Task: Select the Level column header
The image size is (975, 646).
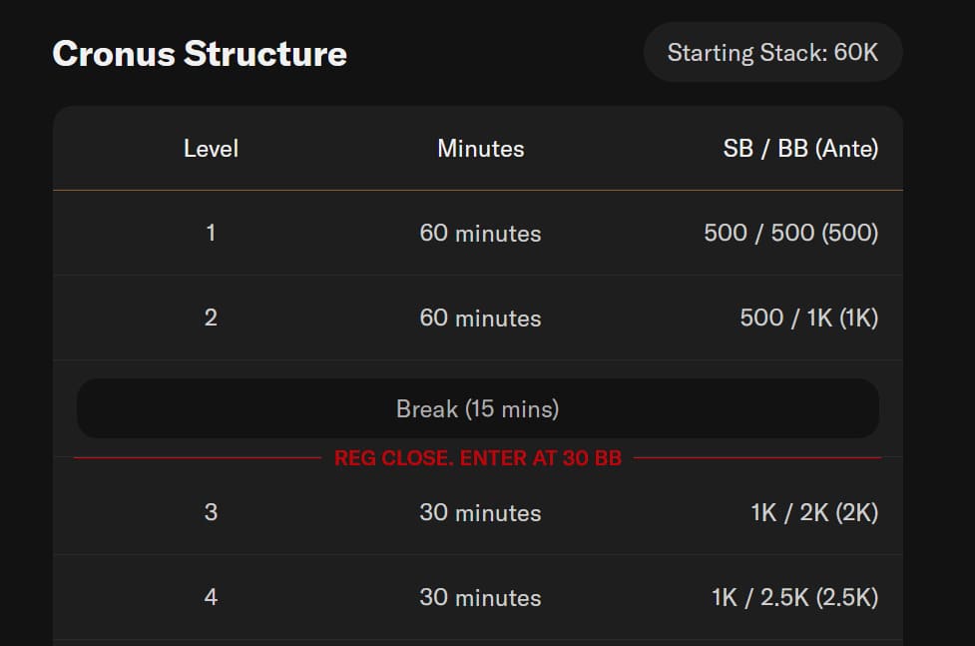Action: point(211,149)
